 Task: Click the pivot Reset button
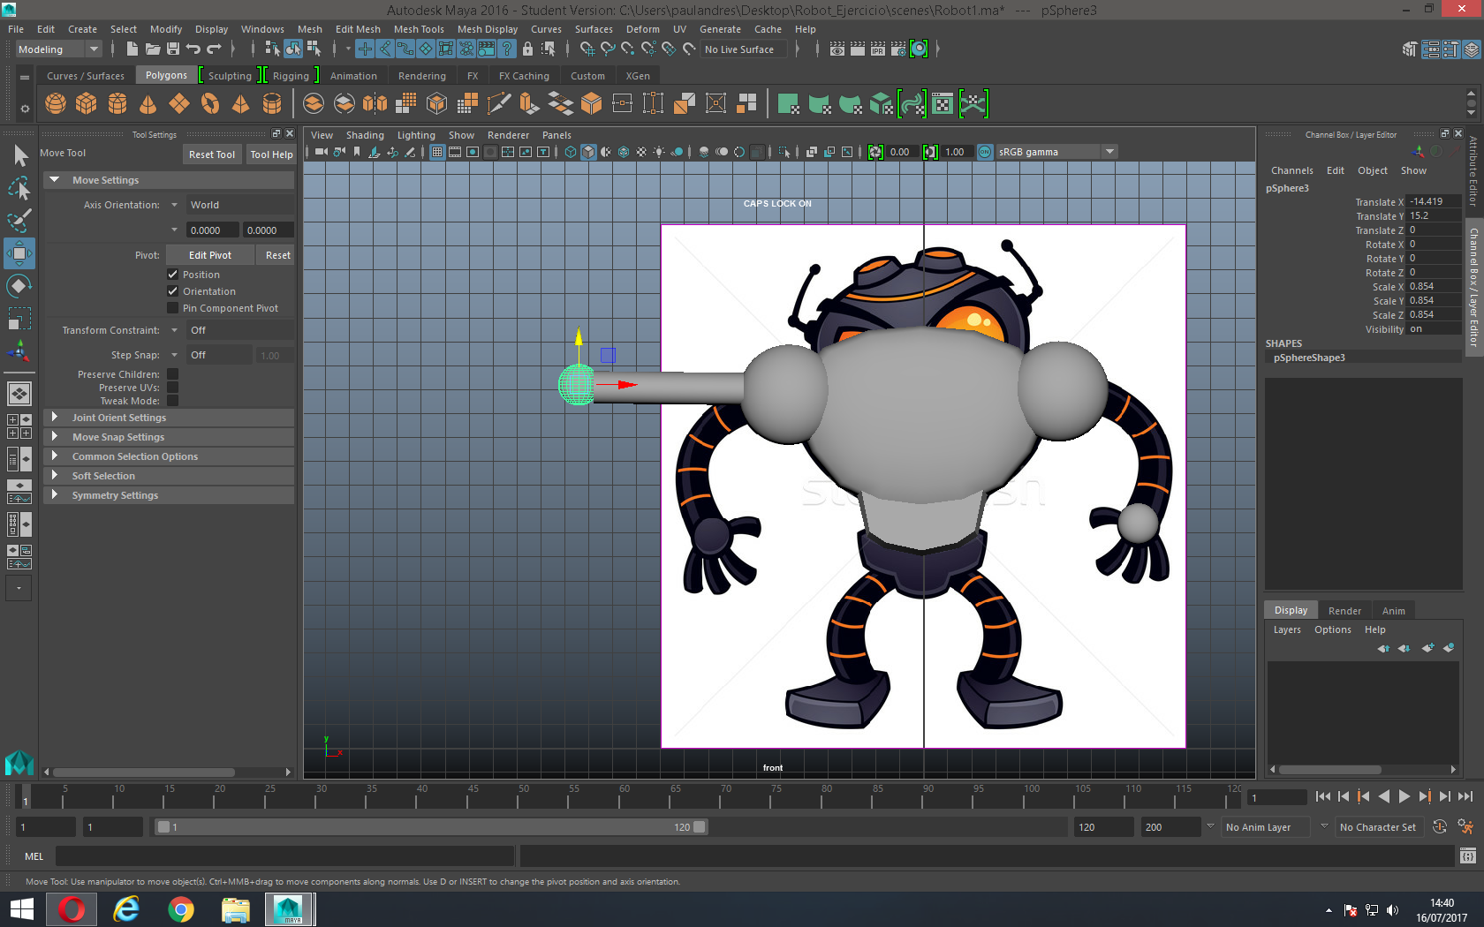[277, 255]
